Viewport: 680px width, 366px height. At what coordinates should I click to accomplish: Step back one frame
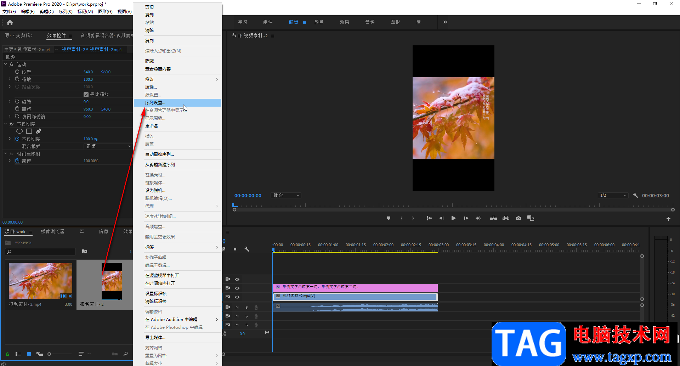441,218
